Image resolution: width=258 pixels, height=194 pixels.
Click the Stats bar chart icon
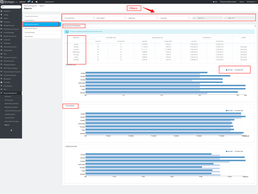click(x=2, y=54)
